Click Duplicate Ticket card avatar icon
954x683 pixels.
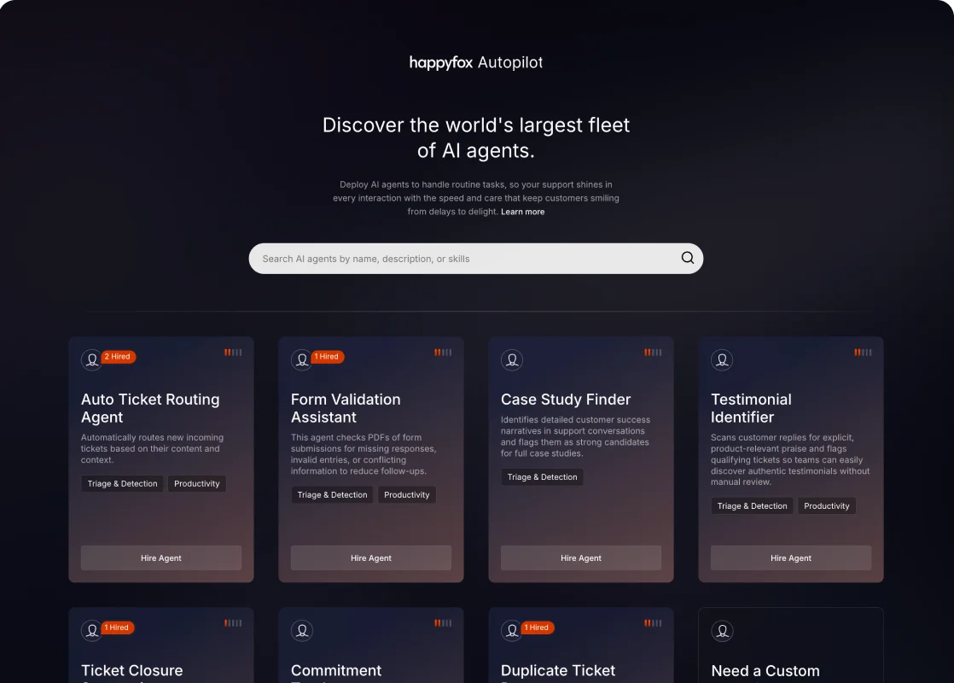pyautogui.click(x=512, y=631)
